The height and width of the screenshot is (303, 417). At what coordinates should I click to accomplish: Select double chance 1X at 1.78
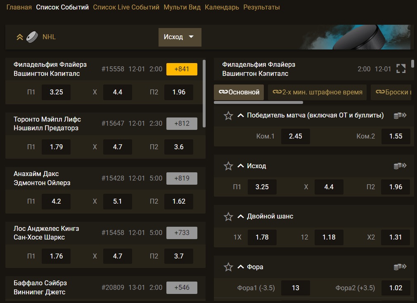(262, 237)
